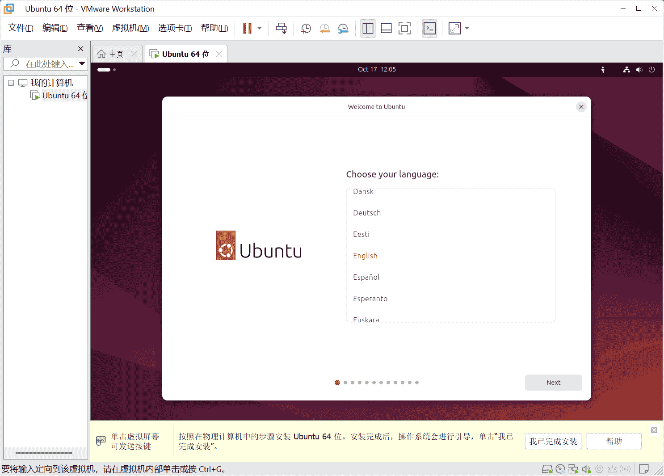Screen dimensions: 664x476
Task: Open the 选项卡(T) menu
Action: pos(175,28)
